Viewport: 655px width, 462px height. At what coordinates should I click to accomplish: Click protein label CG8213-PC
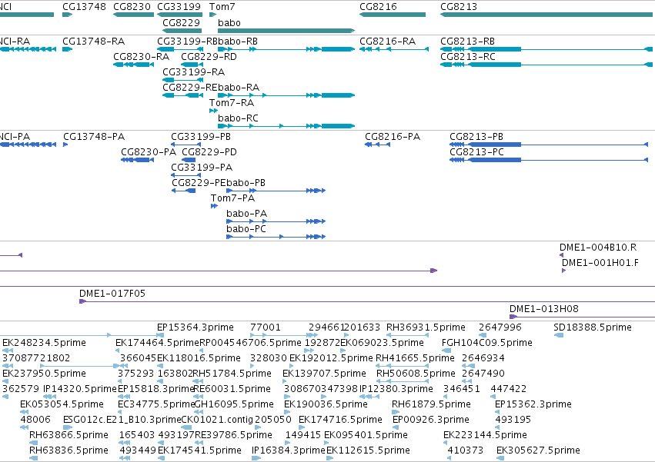(476, 152)
